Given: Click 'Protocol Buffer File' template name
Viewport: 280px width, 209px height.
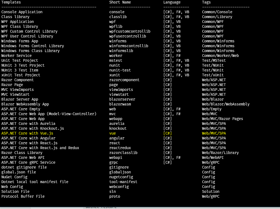Looking at the screenshot, I should pyautogui.click(x=23, y=196).
